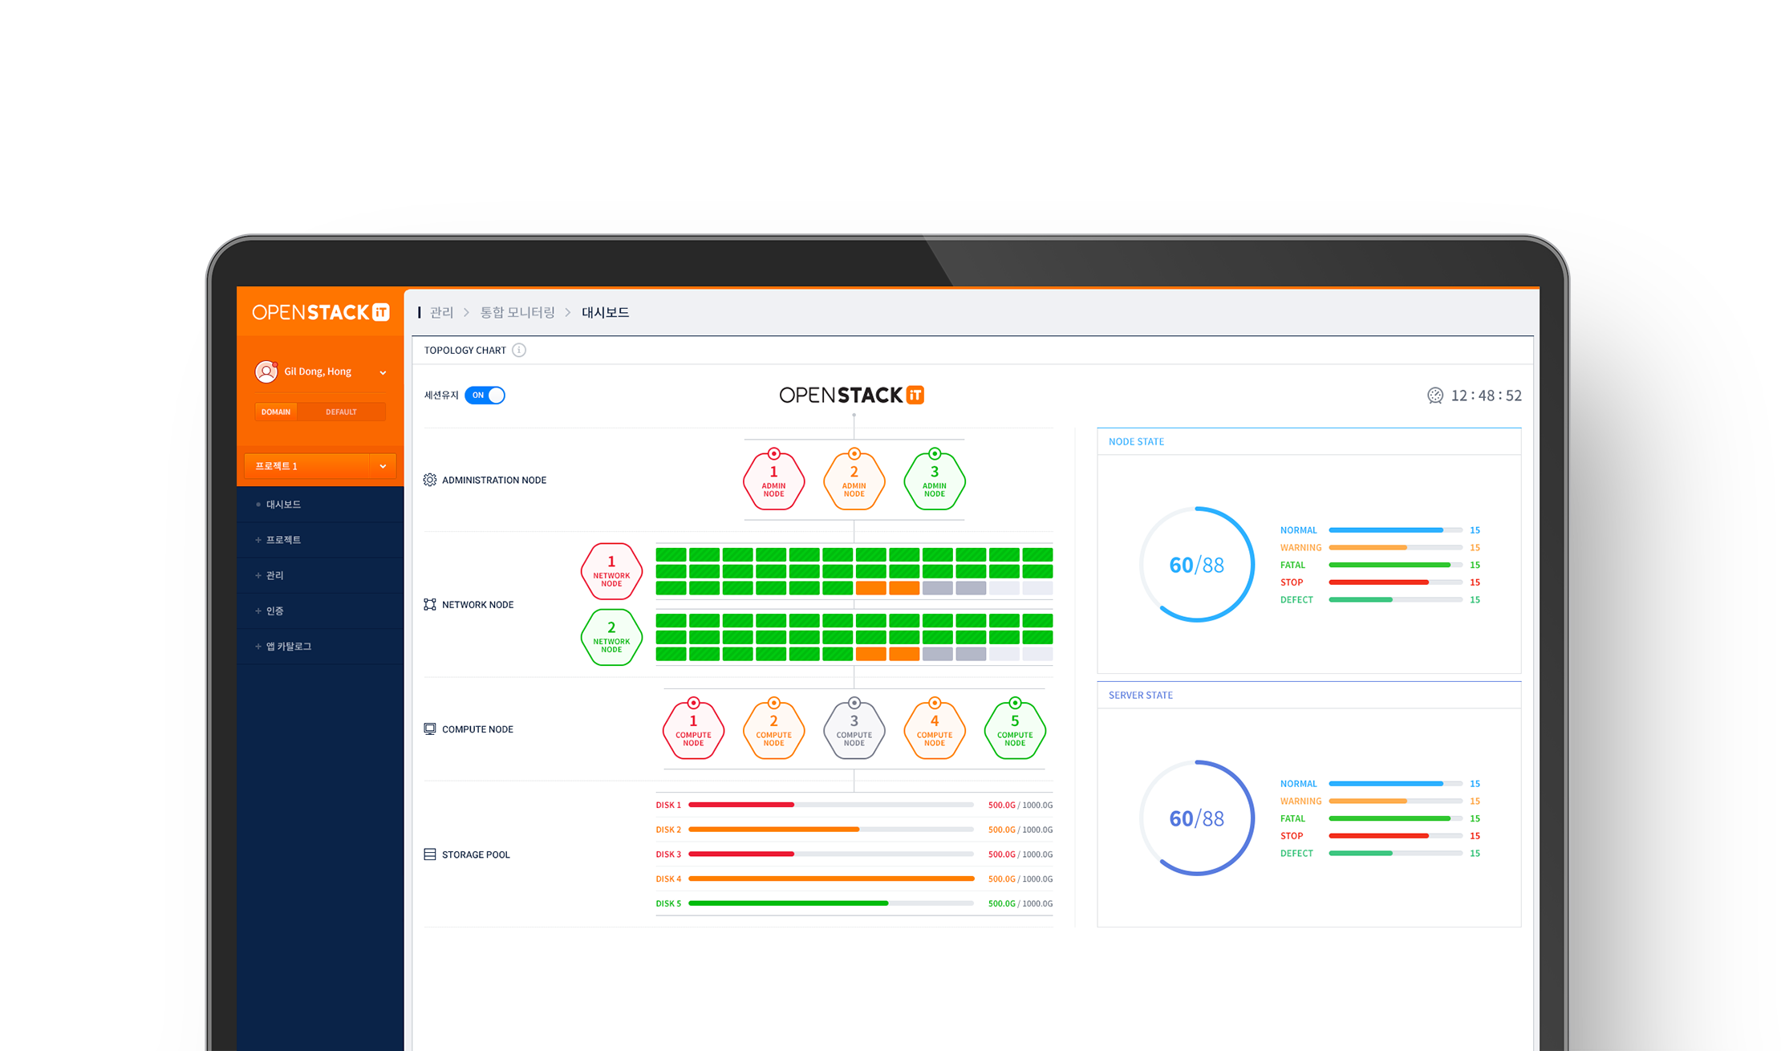Expand the 관리 sidebar menu
This screenshot has width=1781, height=1051.
(x=274, y=575)
